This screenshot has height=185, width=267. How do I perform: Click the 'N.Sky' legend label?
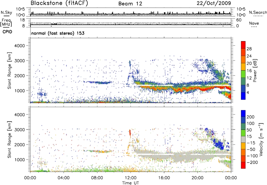(x=6, y=12)
